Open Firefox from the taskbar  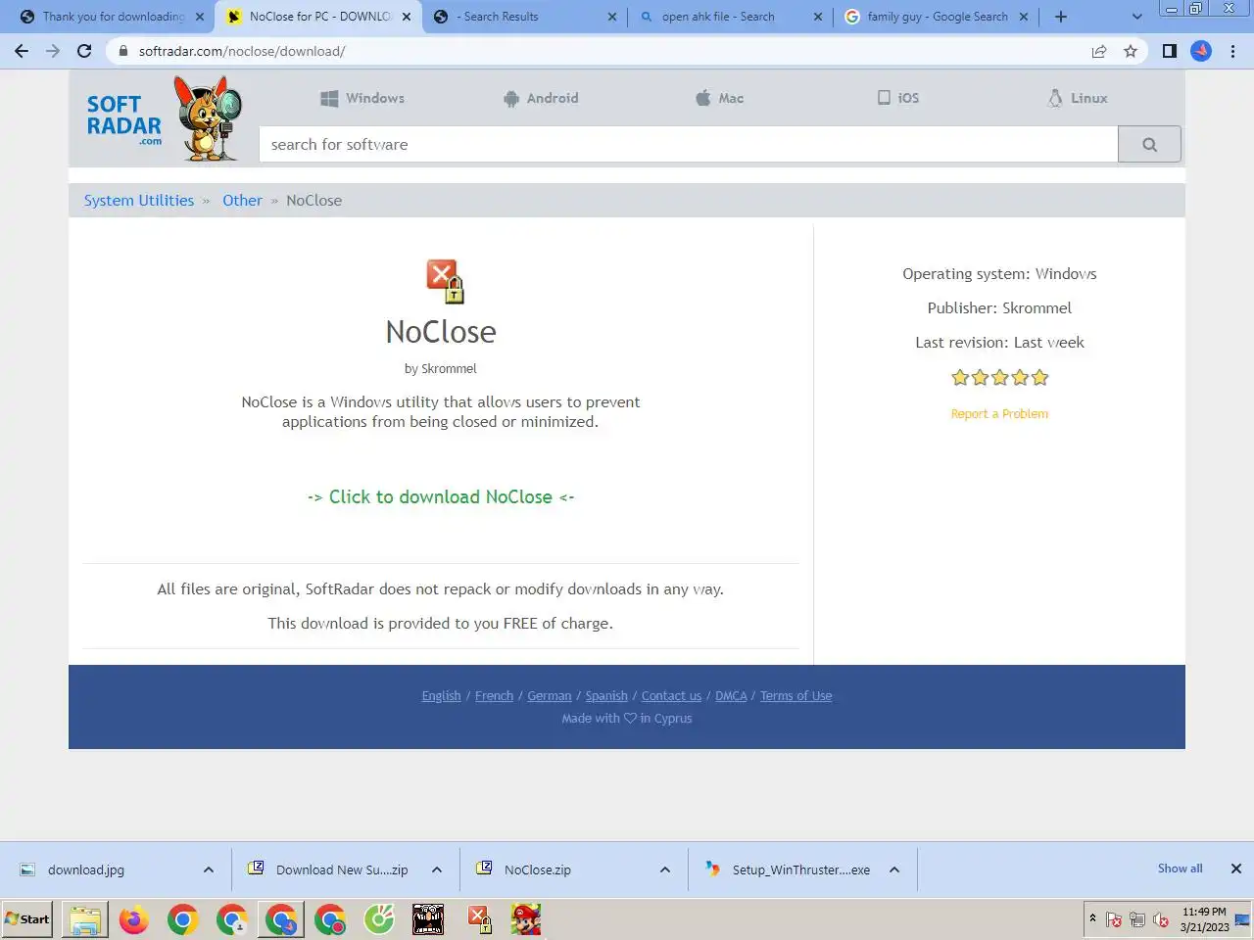(134, 919)
